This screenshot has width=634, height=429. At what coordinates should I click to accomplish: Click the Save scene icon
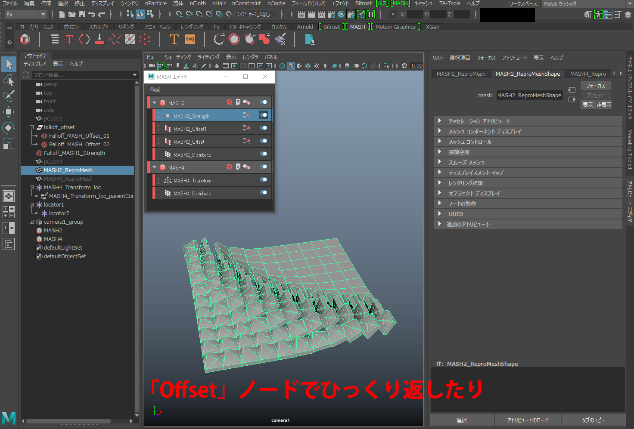pos(81,14)
